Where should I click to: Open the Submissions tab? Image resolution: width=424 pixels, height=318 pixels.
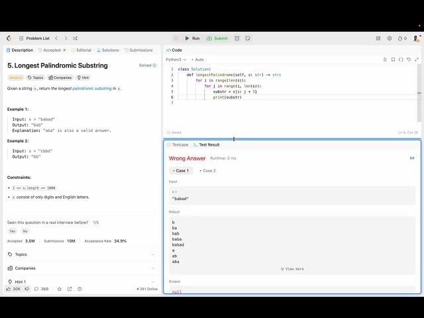coord(138,50)
